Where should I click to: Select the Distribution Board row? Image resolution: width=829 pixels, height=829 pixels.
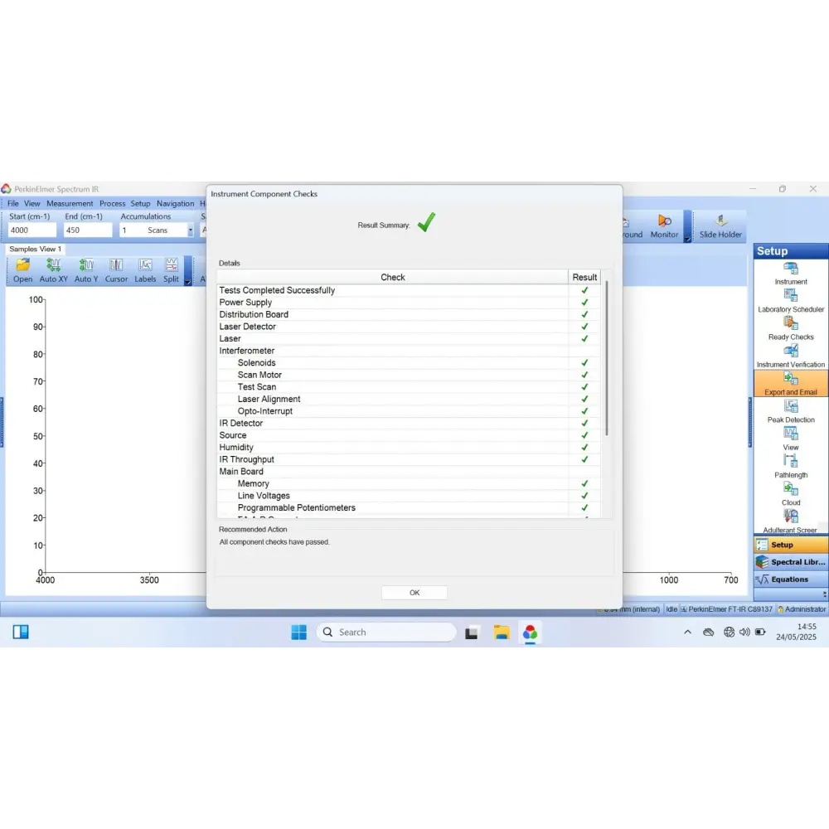tap(408, 314)
